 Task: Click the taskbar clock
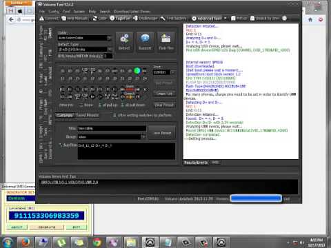[x=317, y=242]
